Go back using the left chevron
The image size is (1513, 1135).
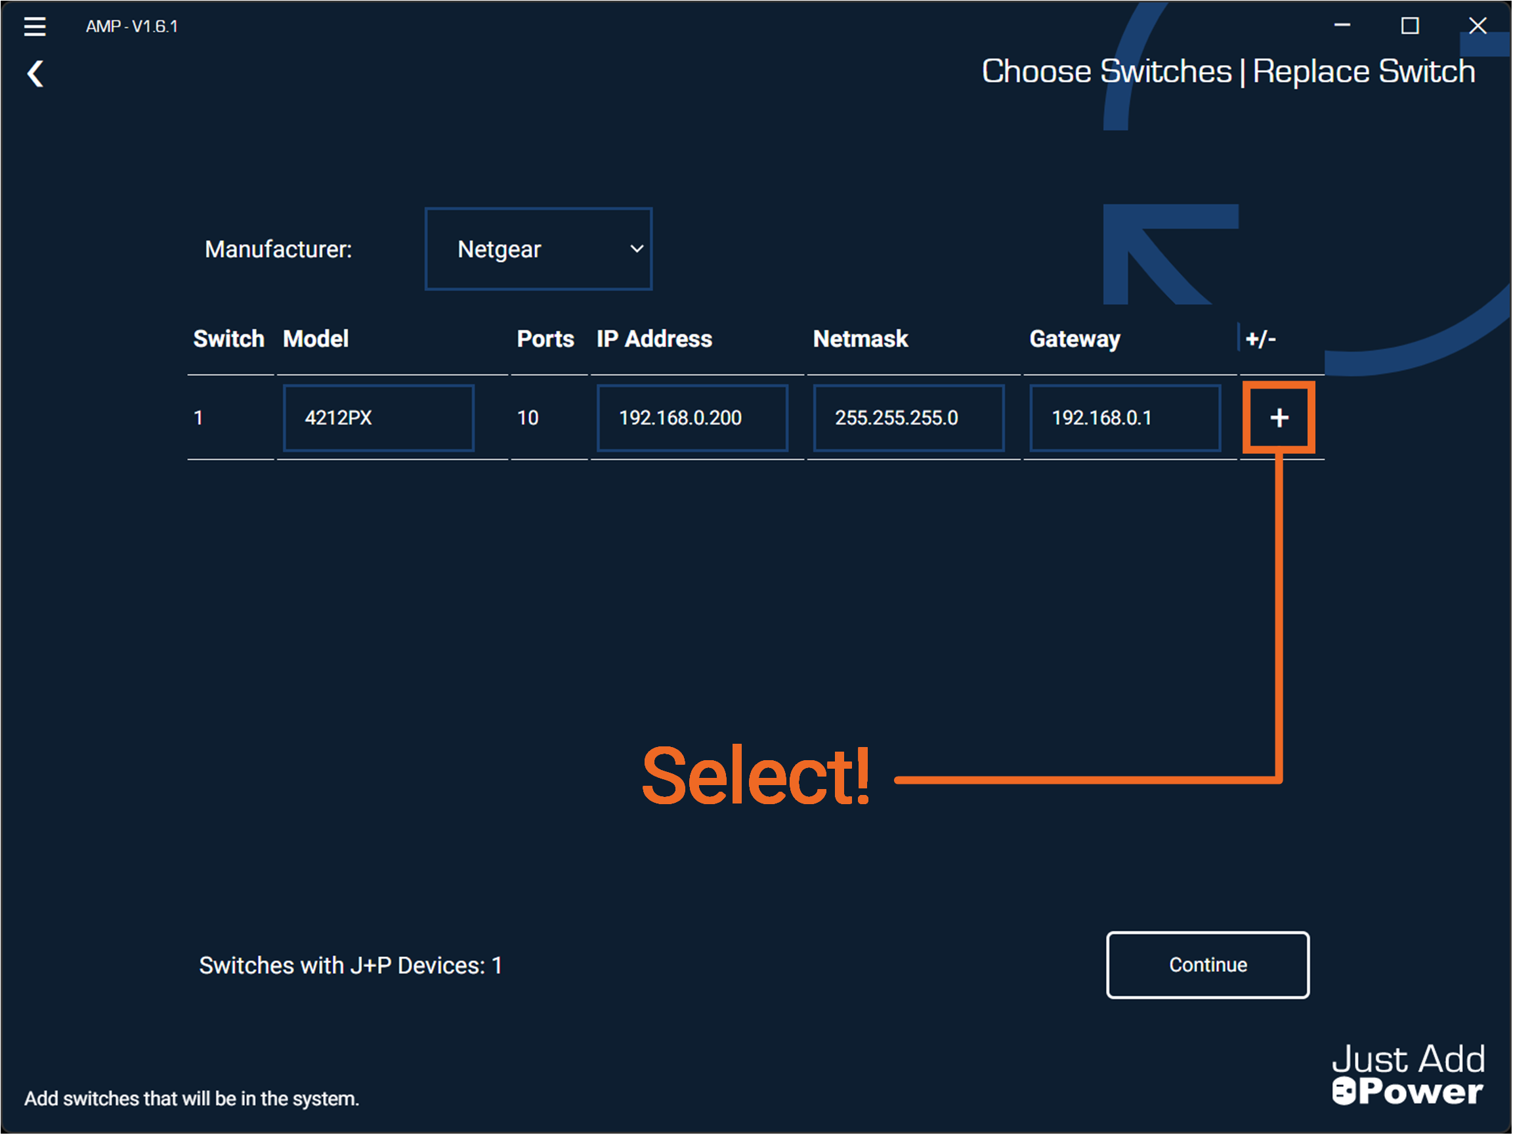pyautogui.click(x=35, y=74)
